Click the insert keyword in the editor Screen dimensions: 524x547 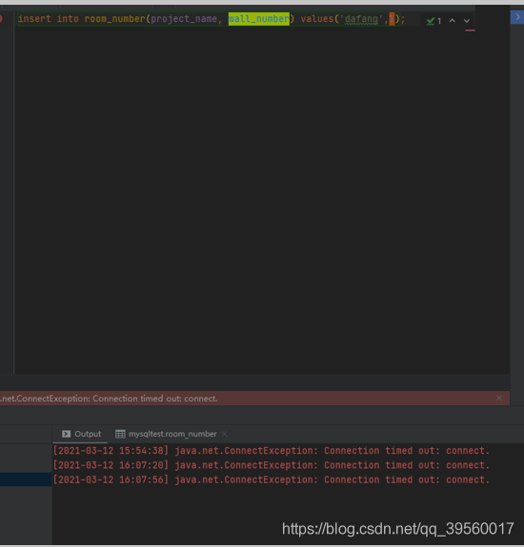34,19
